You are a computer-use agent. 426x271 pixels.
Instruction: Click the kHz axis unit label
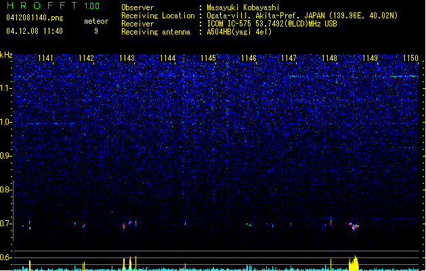point(6,55)
